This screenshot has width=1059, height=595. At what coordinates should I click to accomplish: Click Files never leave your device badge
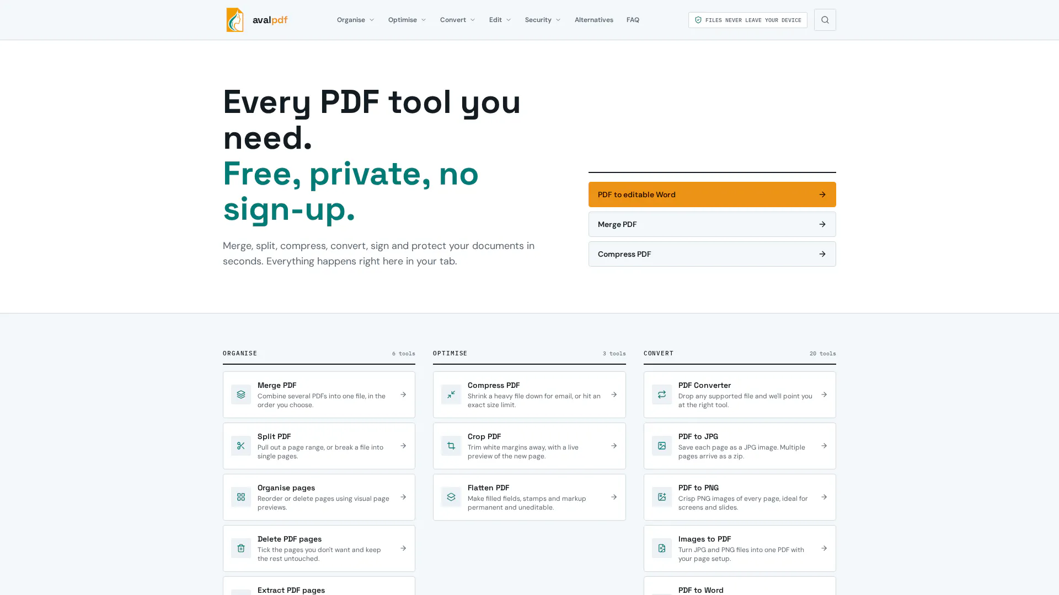point(747,20)
